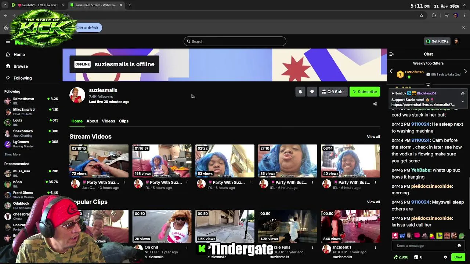The height and width of the screenshot is (264, 470).
Task: Open LgGames channel in Following list
Action: (x=31, y=144)
